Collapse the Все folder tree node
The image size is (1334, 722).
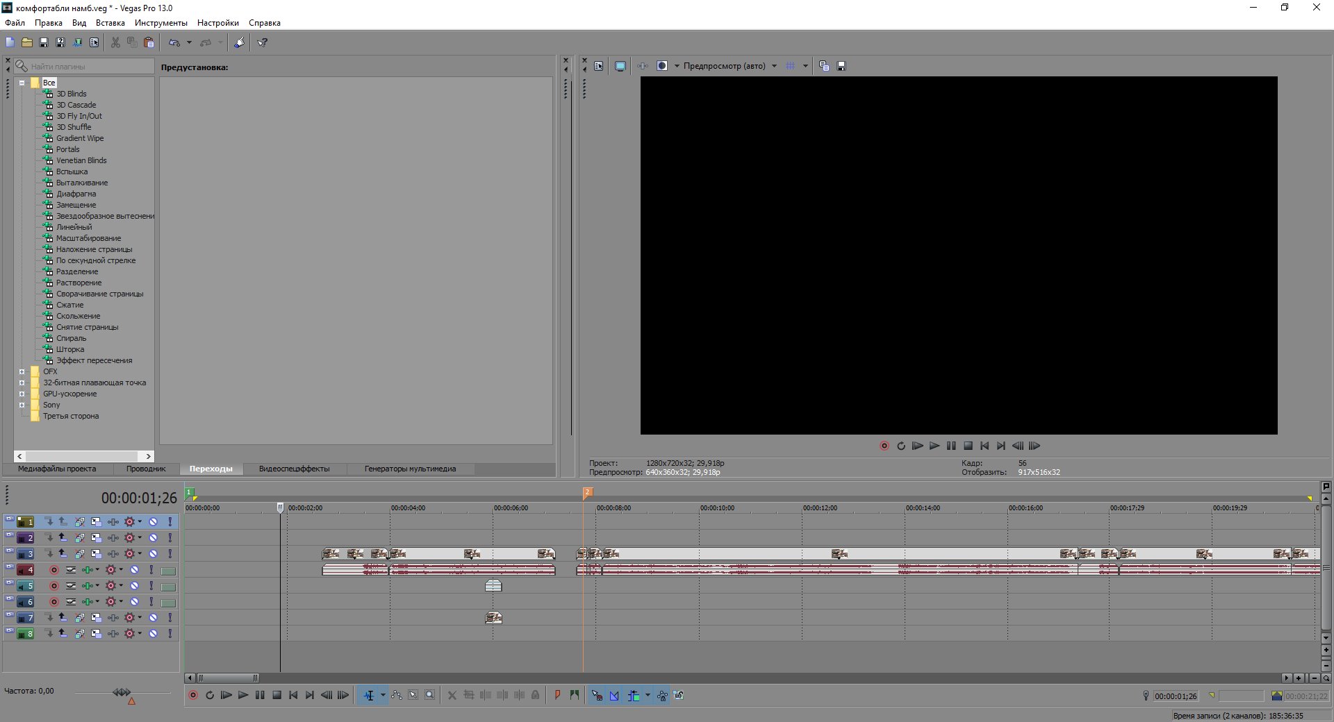pyautogui.click(x=22, y=83)
